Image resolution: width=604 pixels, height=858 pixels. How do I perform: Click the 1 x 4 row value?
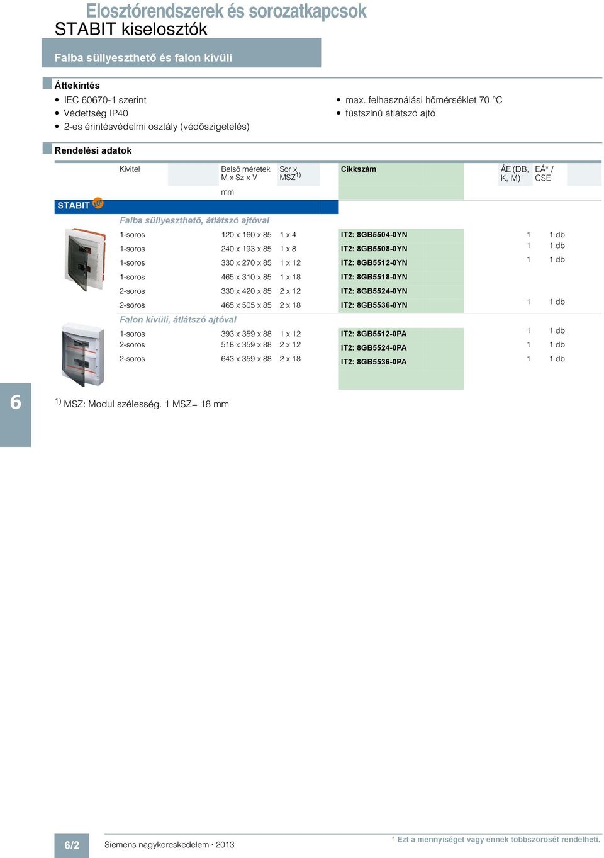288,235
